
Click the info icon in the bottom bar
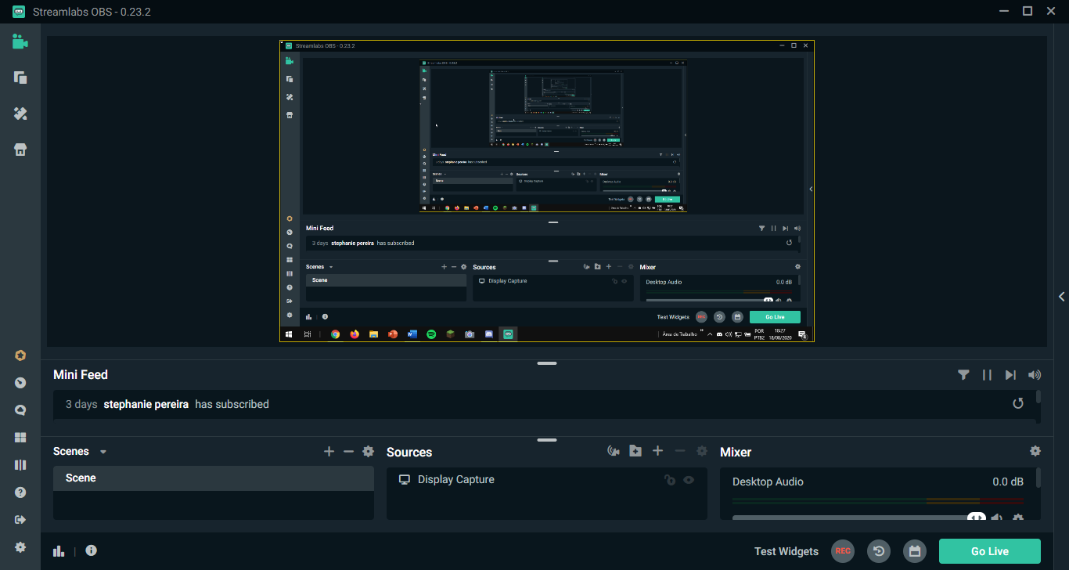click(x=91, y=550)
